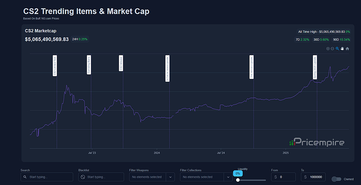This screenshot has width=361, height=185.
Task: Expand the Filter Weapons dropdown arrow
Action: (170, 177)
